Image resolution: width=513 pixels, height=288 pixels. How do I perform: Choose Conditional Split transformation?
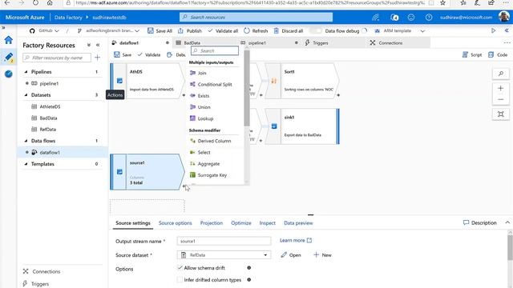point(214,84)
